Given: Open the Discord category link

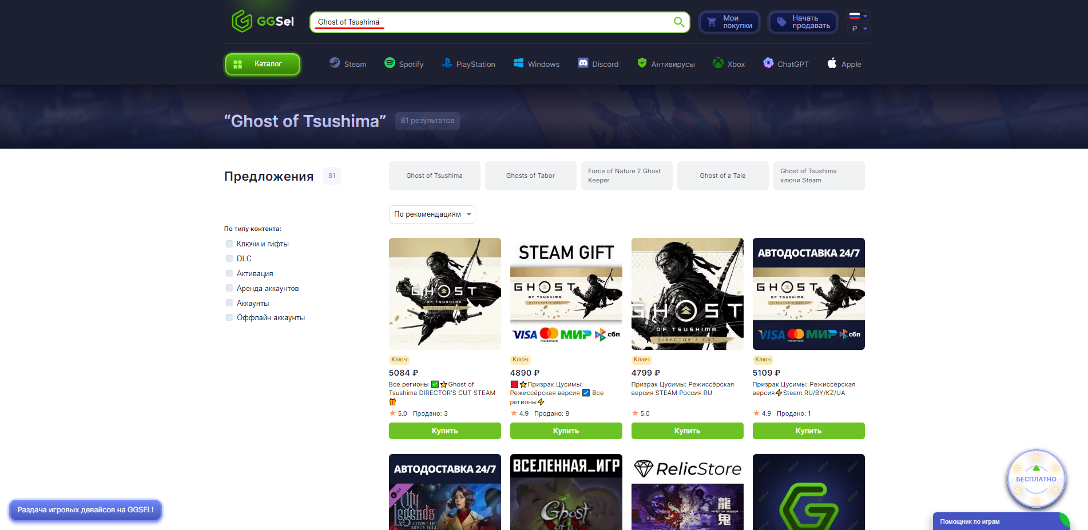Looking at the screenshot, I should [x=598, y=64].
